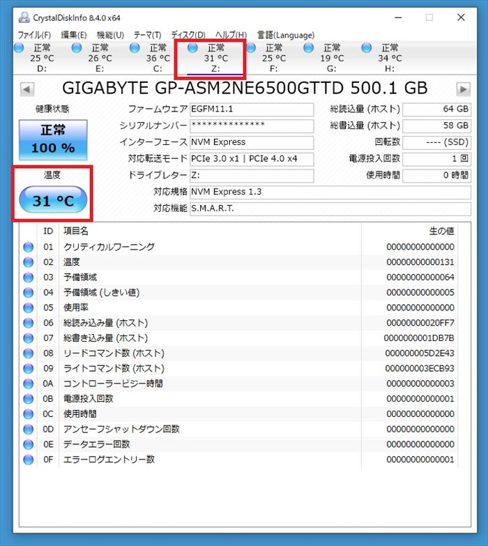Screen dimensions: 488x546
Task: Click status orb for 08 リードコマンド数 row
Action: 28,354
